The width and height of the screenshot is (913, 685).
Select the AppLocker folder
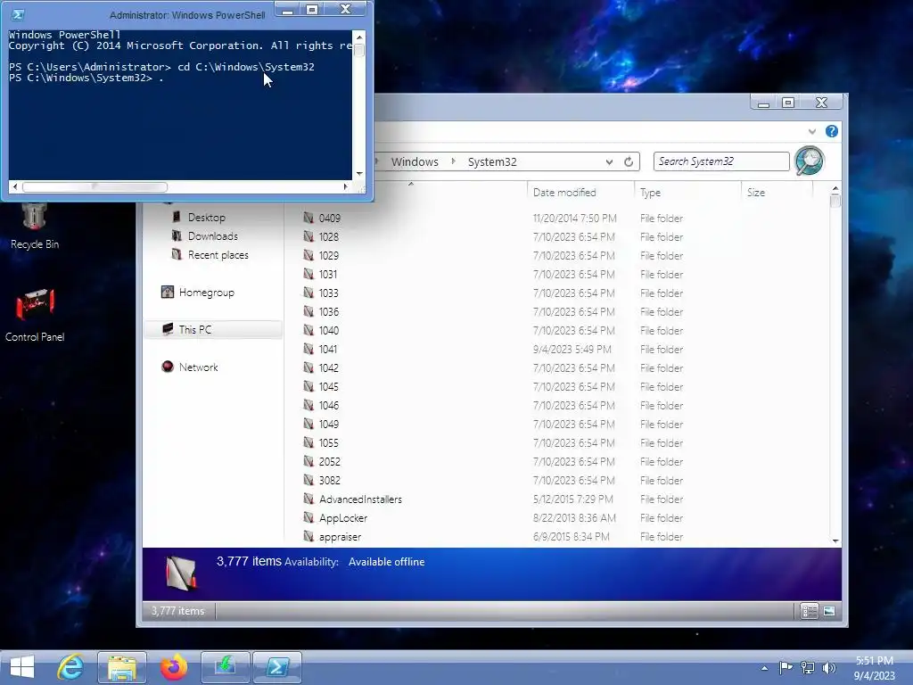click(343, 518)
